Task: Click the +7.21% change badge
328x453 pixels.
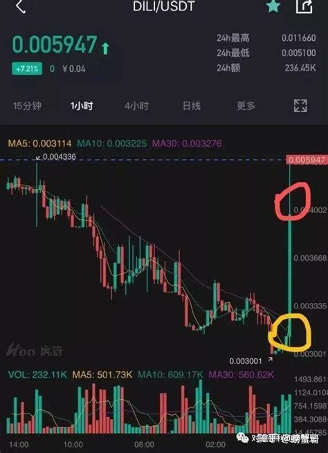Action: [x=27, y=68]
